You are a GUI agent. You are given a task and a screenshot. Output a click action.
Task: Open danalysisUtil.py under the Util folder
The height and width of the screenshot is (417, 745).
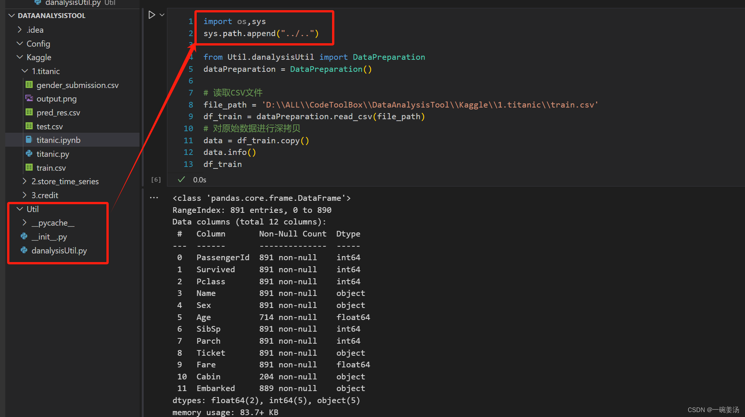tap(59, 250)
